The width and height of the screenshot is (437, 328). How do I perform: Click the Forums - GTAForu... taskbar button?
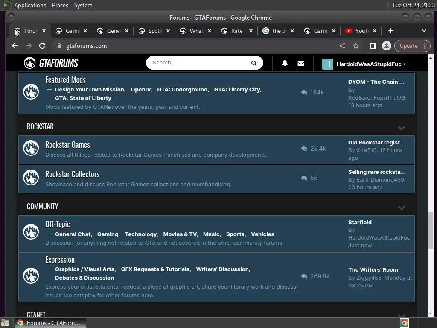(x=50, y=323)
